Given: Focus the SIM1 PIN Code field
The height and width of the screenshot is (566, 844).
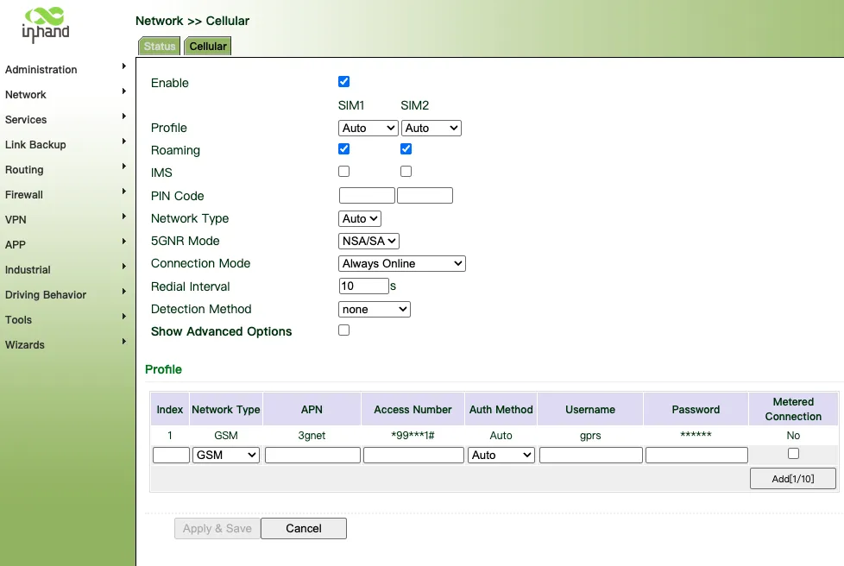Looking at the screenshot, I should click(x=367, y=195).
